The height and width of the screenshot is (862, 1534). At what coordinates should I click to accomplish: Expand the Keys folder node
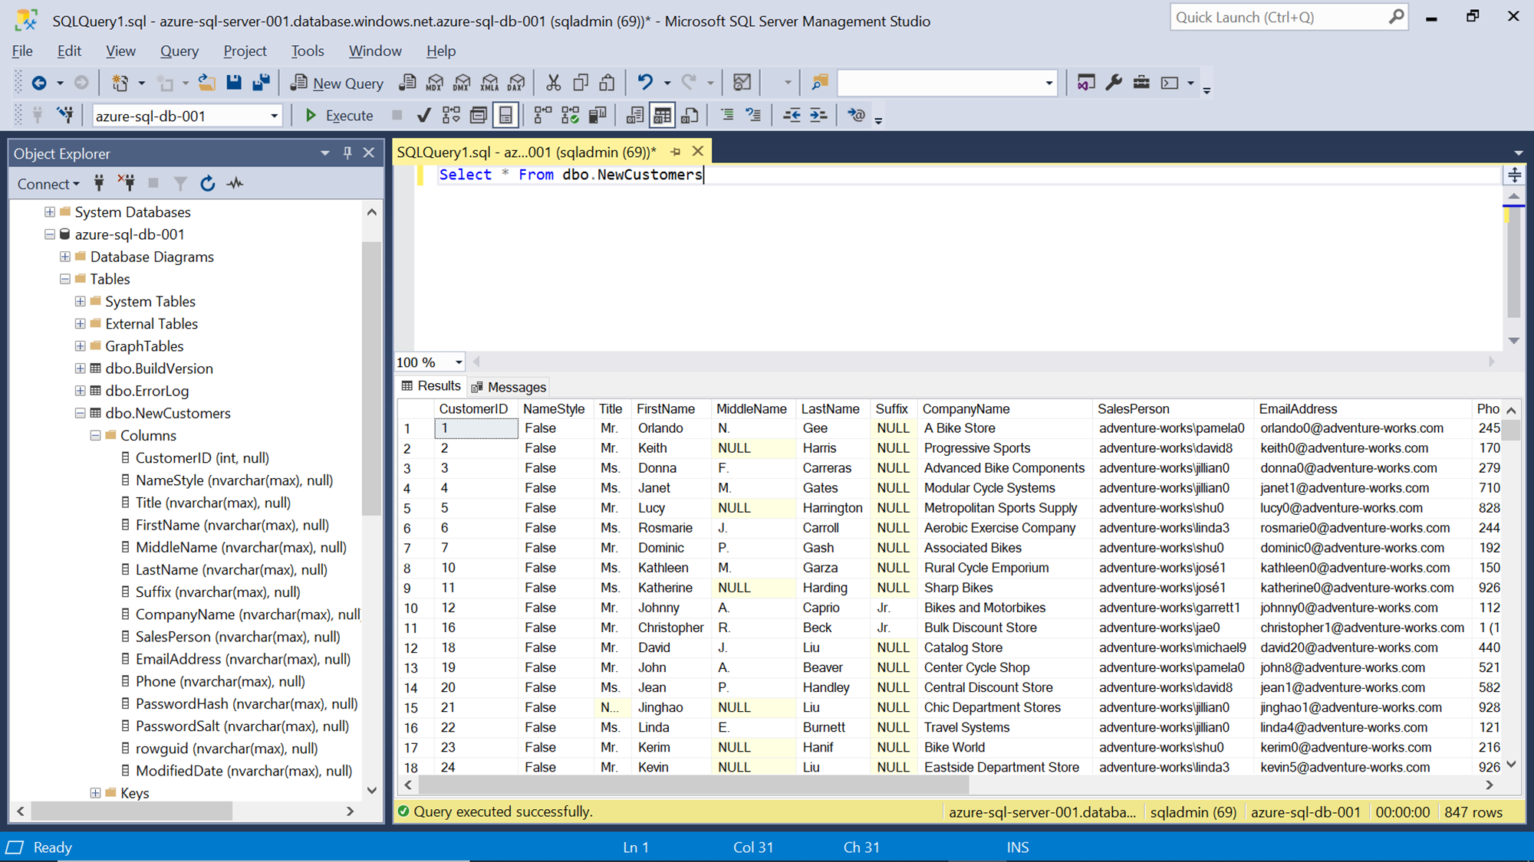(95, 793)
